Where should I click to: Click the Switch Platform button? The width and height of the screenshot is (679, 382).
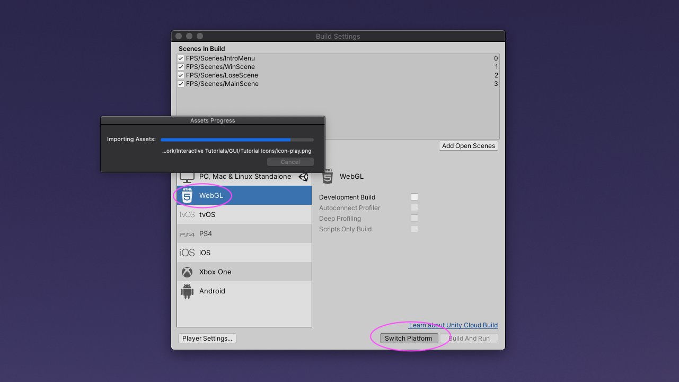coord(409,338)
